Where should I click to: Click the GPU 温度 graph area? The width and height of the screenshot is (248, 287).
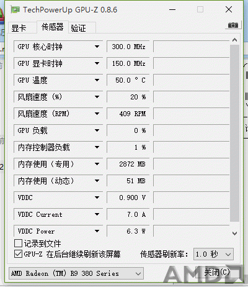(192, 80)
